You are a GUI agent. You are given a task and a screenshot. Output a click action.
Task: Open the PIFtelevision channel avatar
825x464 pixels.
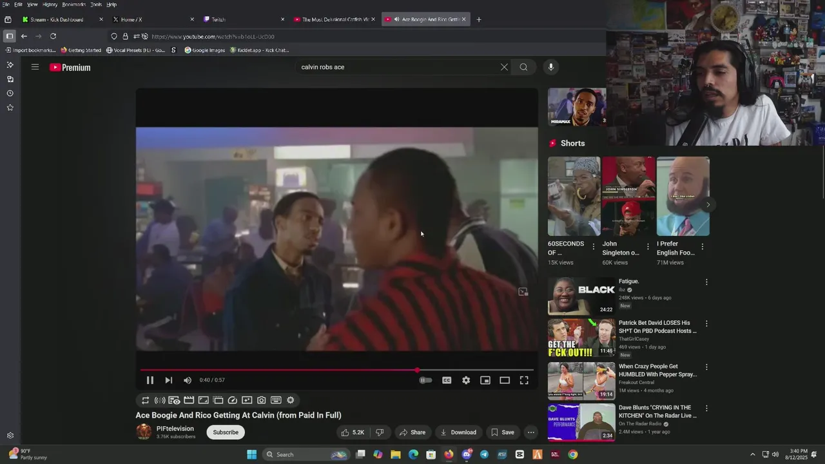[144, 432]
